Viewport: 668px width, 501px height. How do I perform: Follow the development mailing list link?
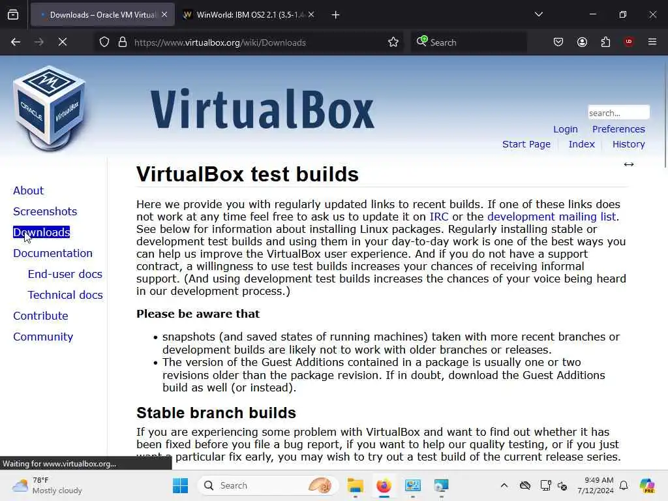[551, 217]
